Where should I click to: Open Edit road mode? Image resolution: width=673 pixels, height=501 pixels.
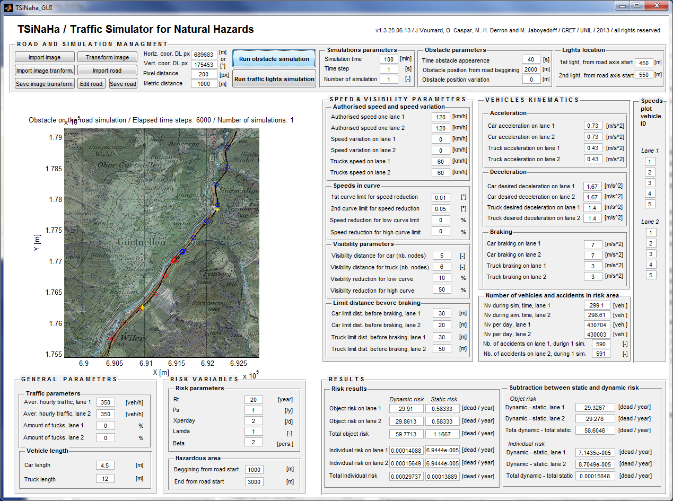tap(91, 84)
